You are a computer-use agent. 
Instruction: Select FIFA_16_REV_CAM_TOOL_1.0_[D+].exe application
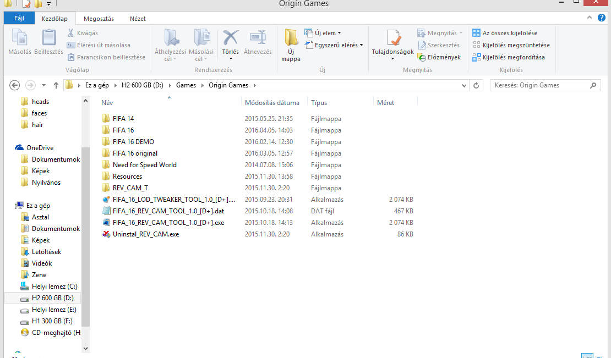pyautogui.click(x=168, y=223)
